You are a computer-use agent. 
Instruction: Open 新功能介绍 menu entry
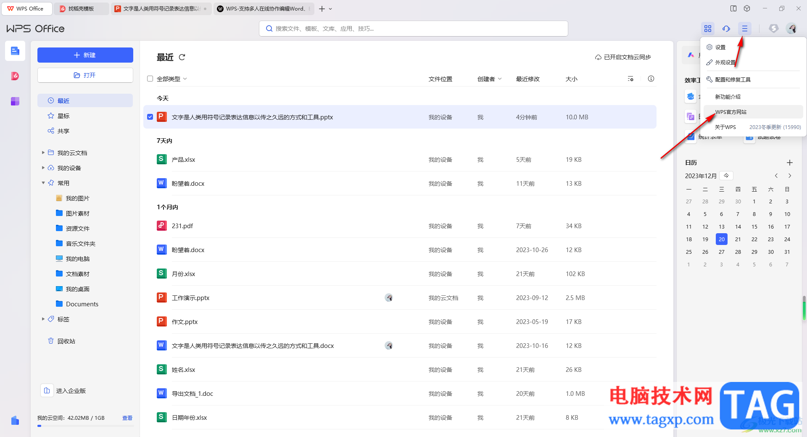(753, 97)
